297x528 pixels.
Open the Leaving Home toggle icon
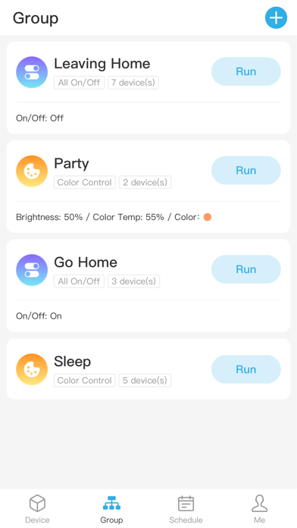coord(32,72)
